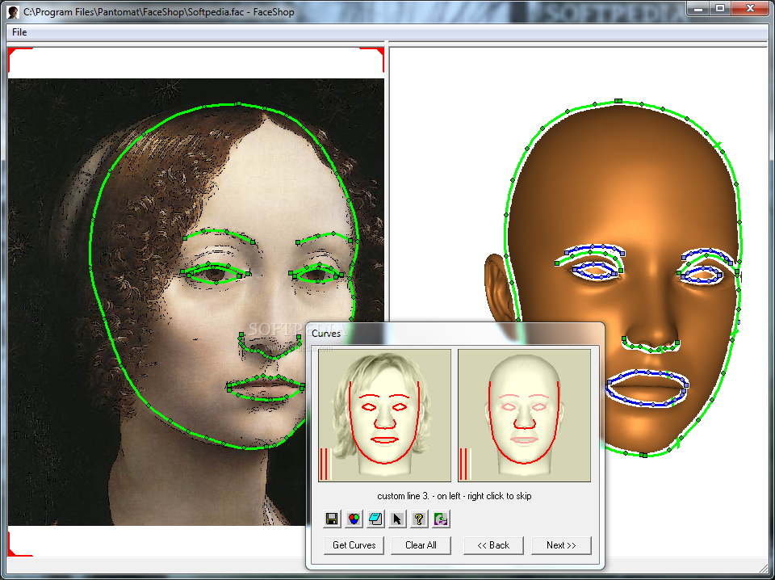Click the portrait painting in left pane
This screenshot has height=580, width=775.
tap(195, 301)
